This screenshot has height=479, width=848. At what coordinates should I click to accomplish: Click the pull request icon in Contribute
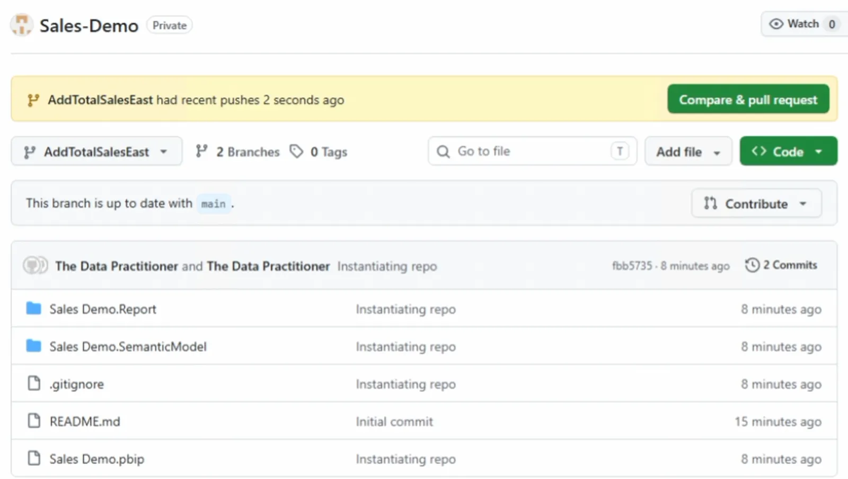(x=710, y=203)
